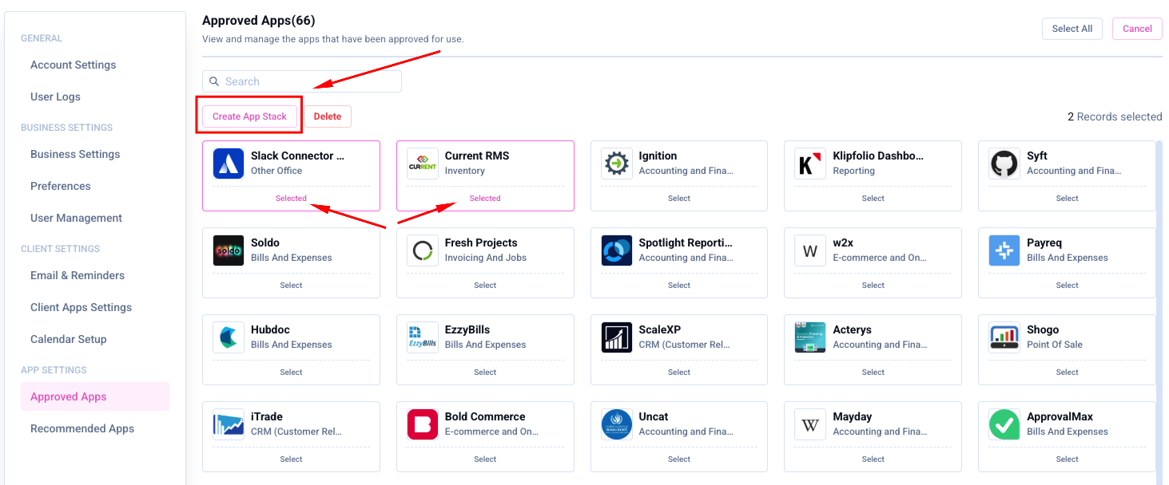The image size is (1169, 485).
Task: Click the ScaleXP app title
Action: point(660,329)
